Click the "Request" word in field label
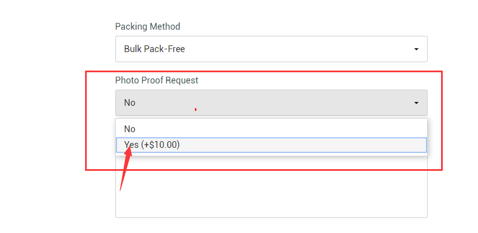The height and width of the screenshot is (233, 478). [x=181, y=80]
